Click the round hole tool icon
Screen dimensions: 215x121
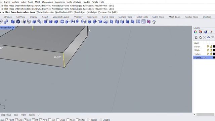click(x=112, y=22)
